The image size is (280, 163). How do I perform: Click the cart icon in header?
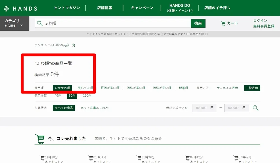[x=223, y=23]
